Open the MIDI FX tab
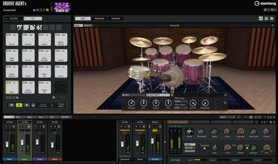 [88, 26]
